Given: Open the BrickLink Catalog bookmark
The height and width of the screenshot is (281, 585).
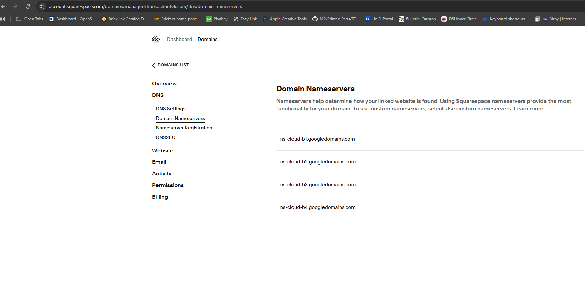Looking at the screenshot, I should (124, 19).
